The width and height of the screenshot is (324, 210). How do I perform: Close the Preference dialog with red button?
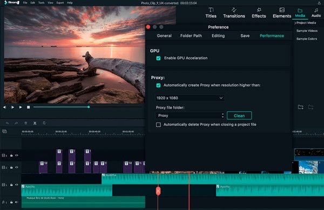pyautogui.click(x=148, y=27)
